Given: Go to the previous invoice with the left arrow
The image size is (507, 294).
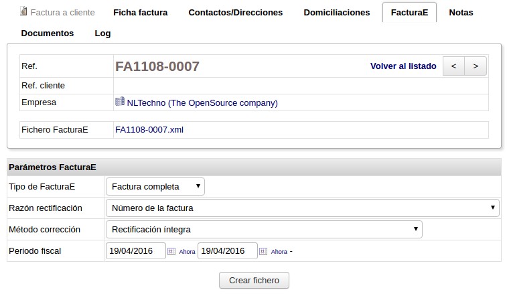Looking at the screenshot, I should pos(453,66).
